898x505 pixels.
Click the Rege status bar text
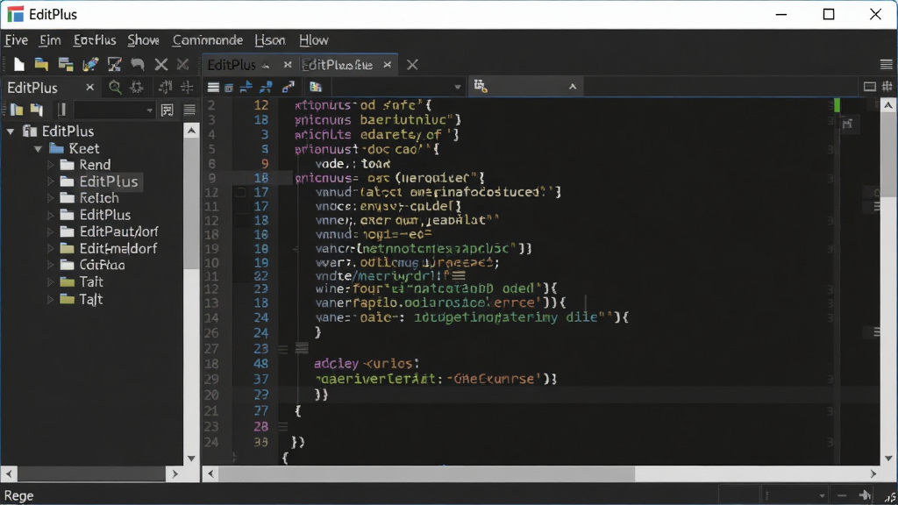click(19, 496)
